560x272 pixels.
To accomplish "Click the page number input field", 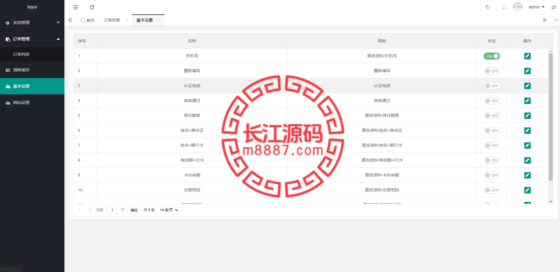I will click(x=112, y=210).
